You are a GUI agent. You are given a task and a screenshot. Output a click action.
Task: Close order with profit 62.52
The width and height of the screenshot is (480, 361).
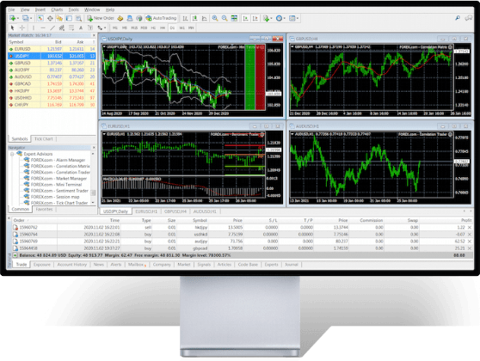pos(470,242)
